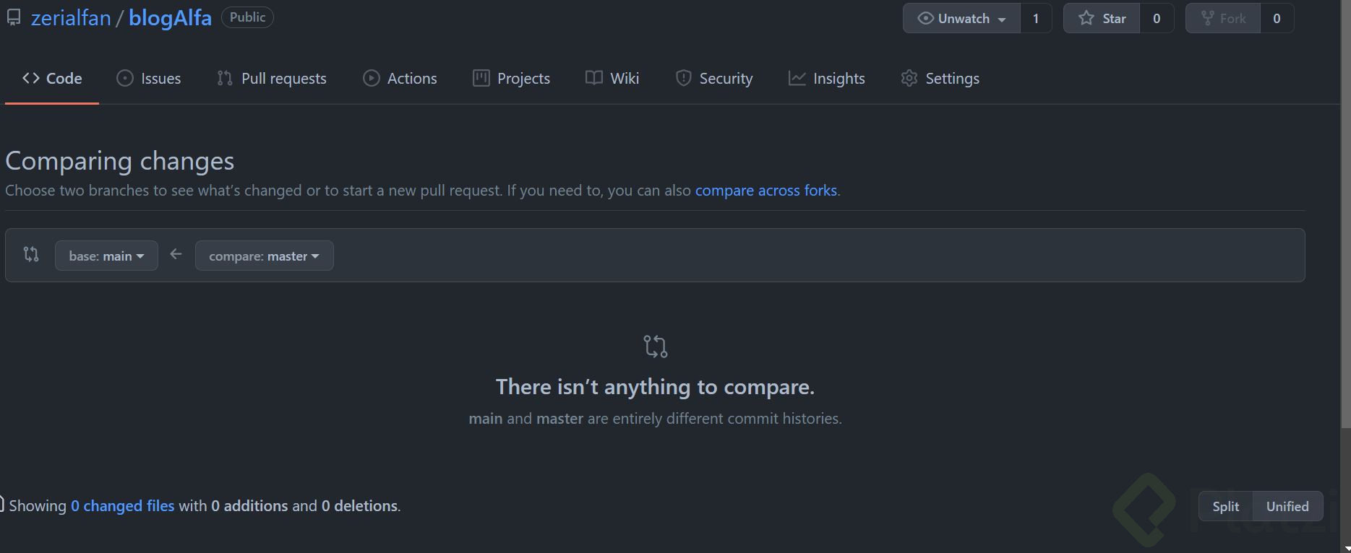Switch diff view to Unified

pos(1287,506)
